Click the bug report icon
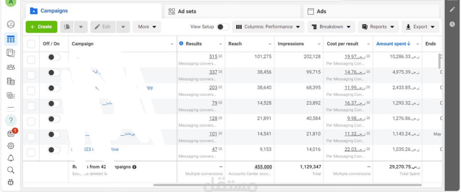Viewport: 461px width, 192px height. tap(11, 182)
